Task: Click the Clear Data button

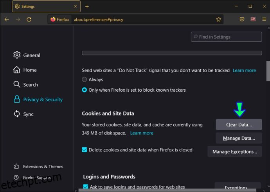Action: [x=239, y=124]
